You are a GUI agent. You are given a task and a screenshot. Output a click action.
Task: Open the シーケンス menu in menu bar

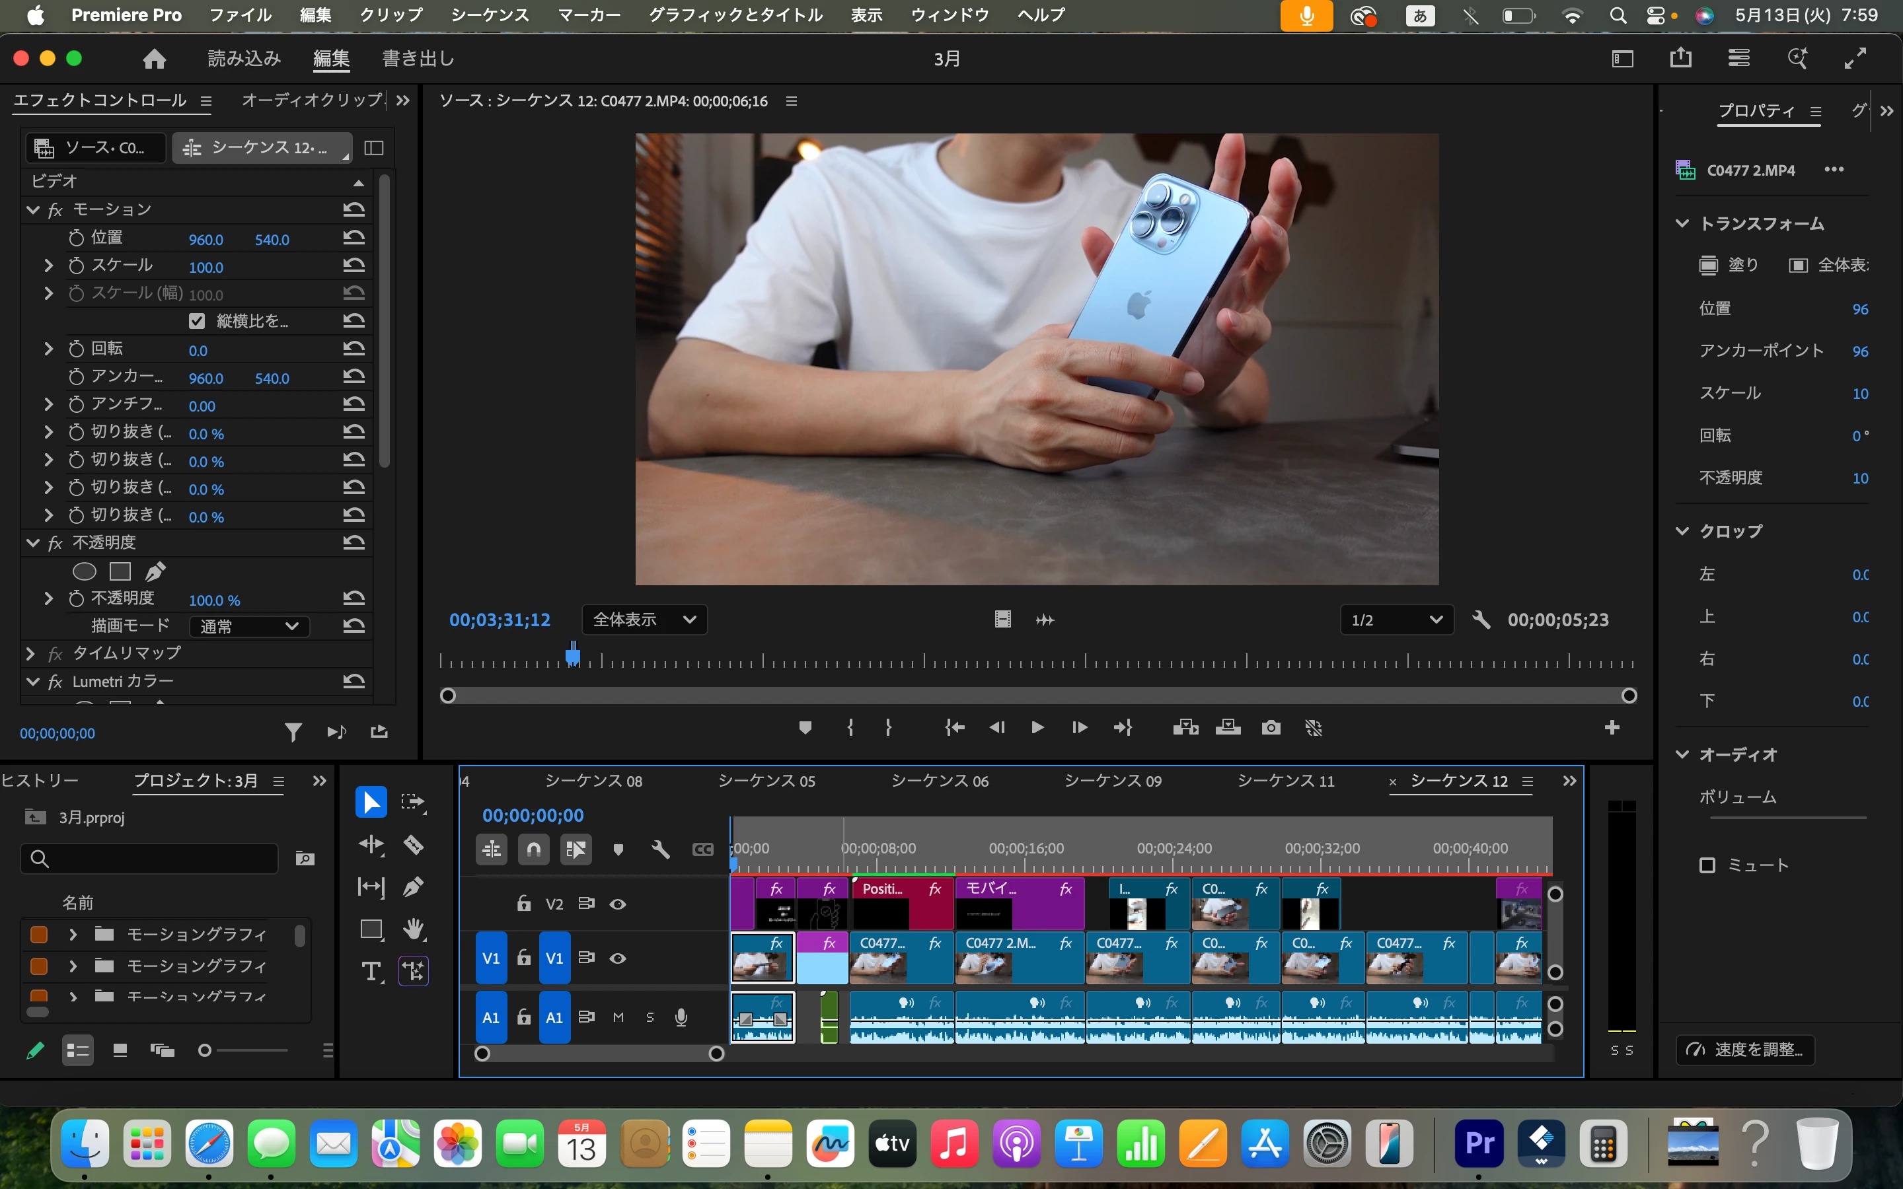click(x=490, y=15)
